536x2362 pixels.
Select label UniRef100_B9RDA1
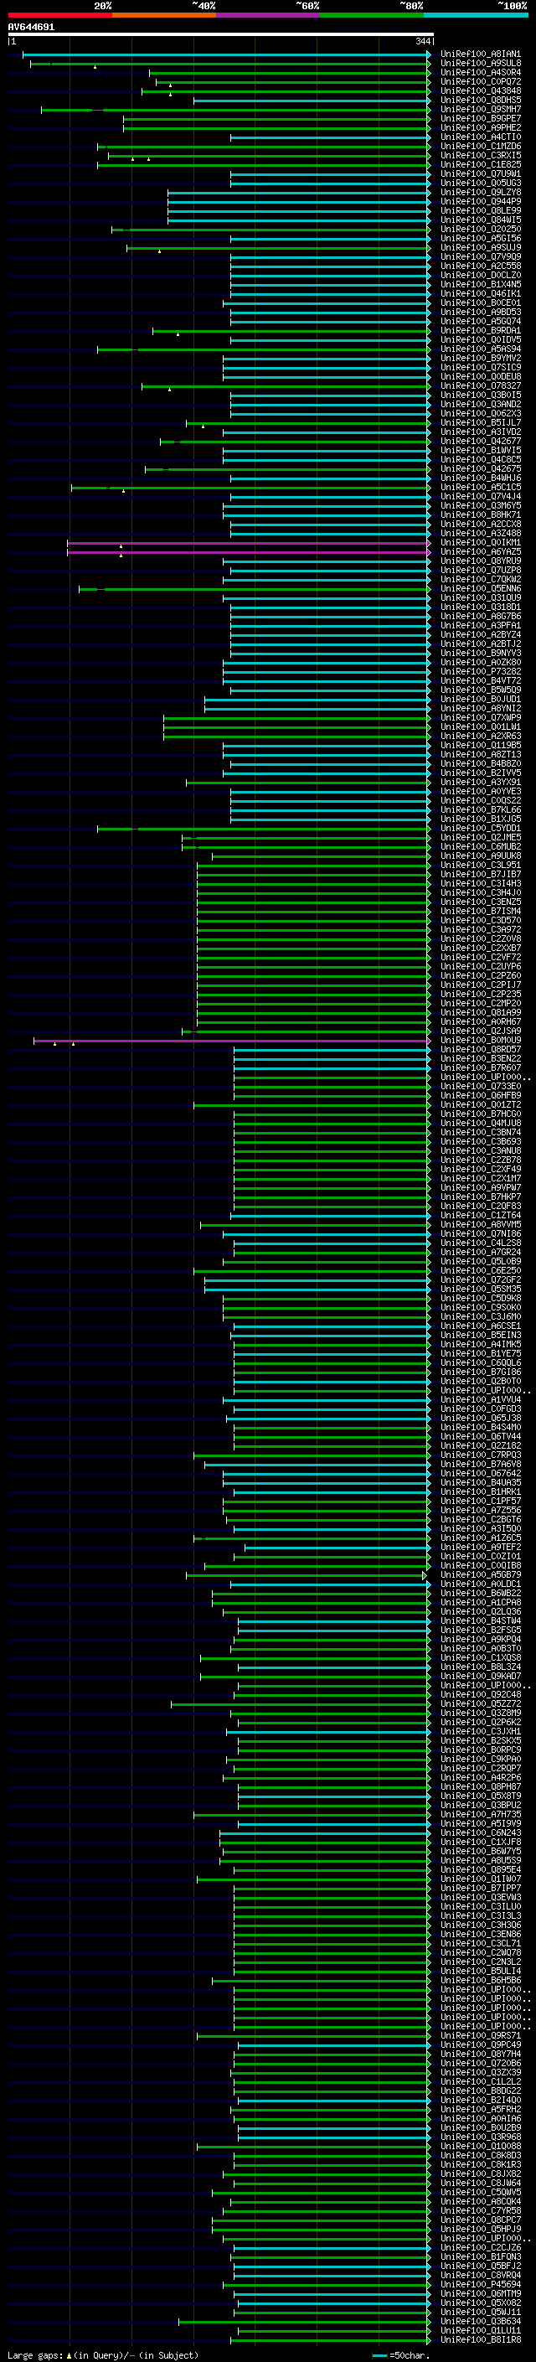480,331
